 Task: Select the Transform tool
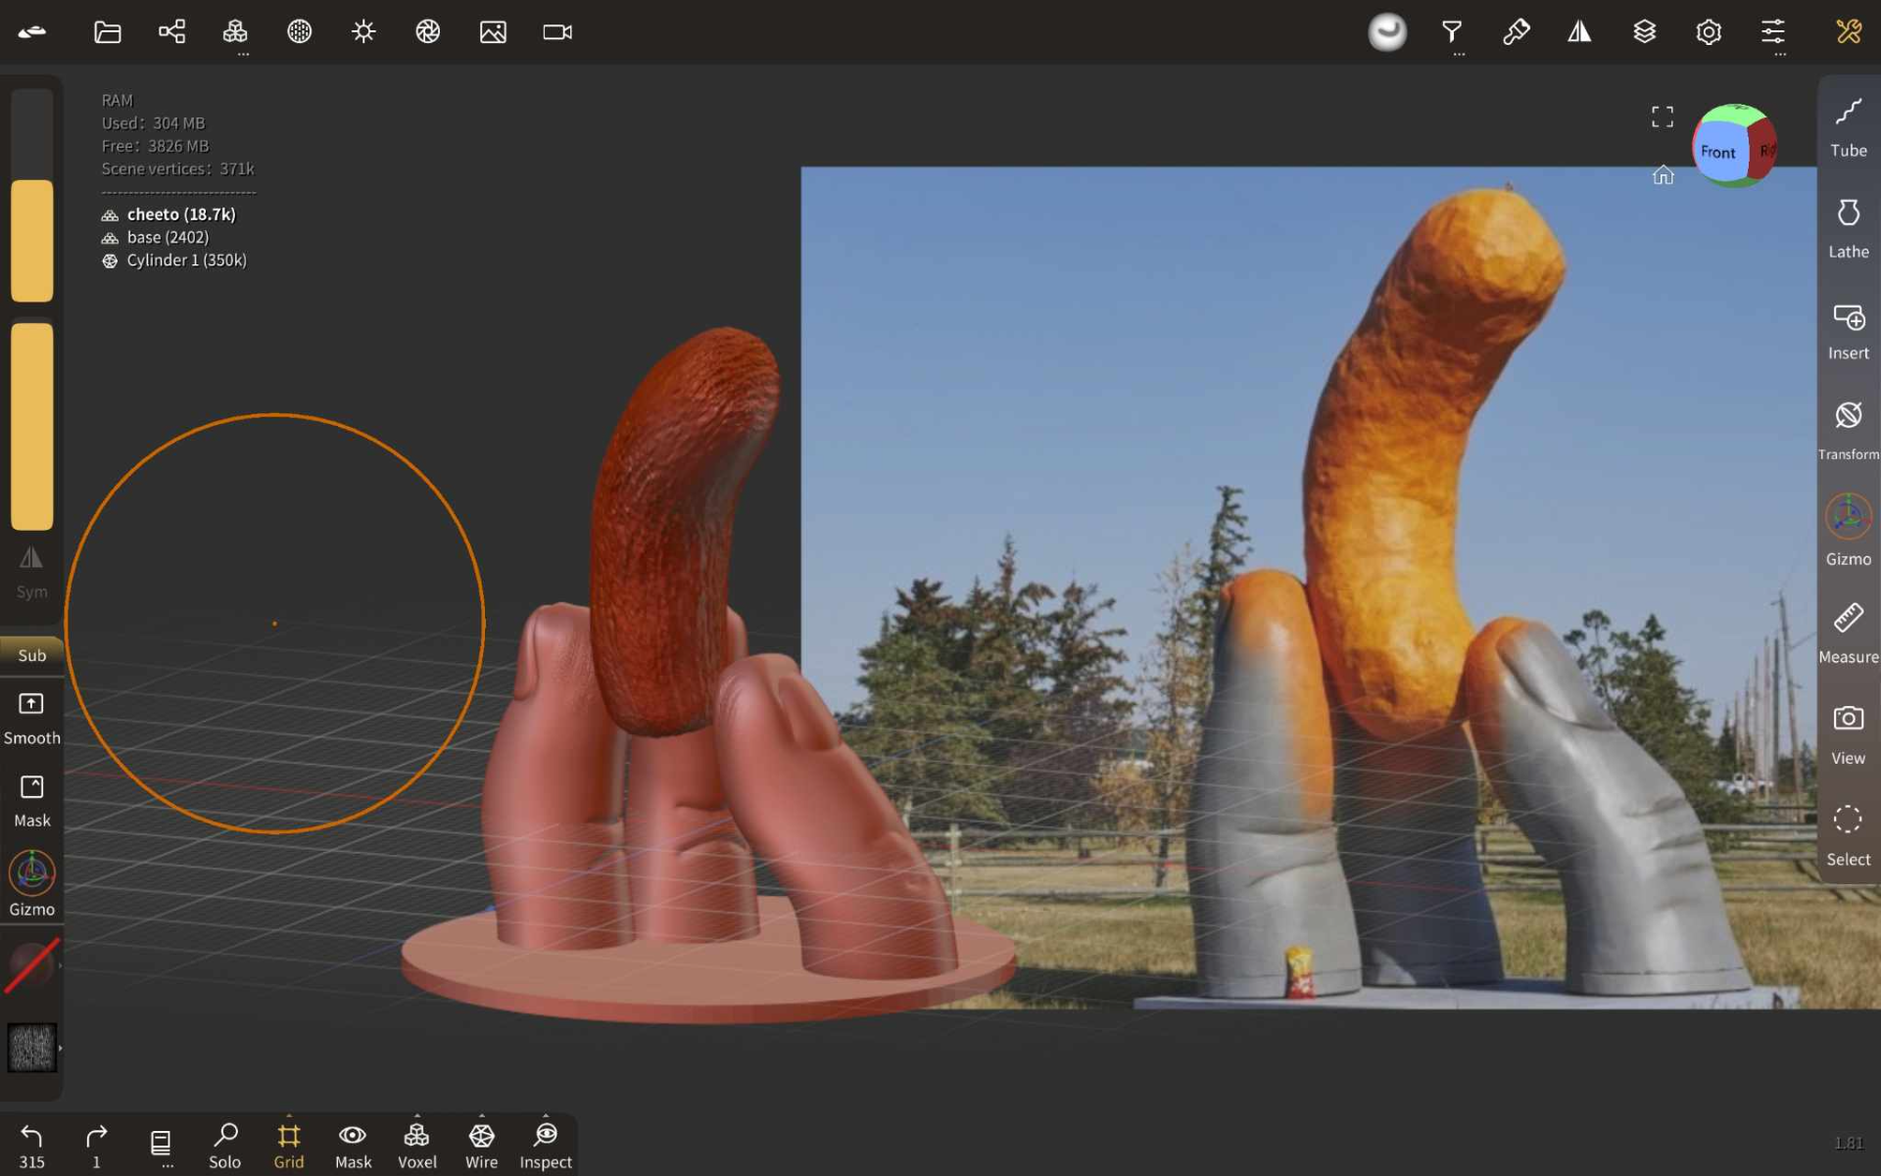coord(1848,431)
